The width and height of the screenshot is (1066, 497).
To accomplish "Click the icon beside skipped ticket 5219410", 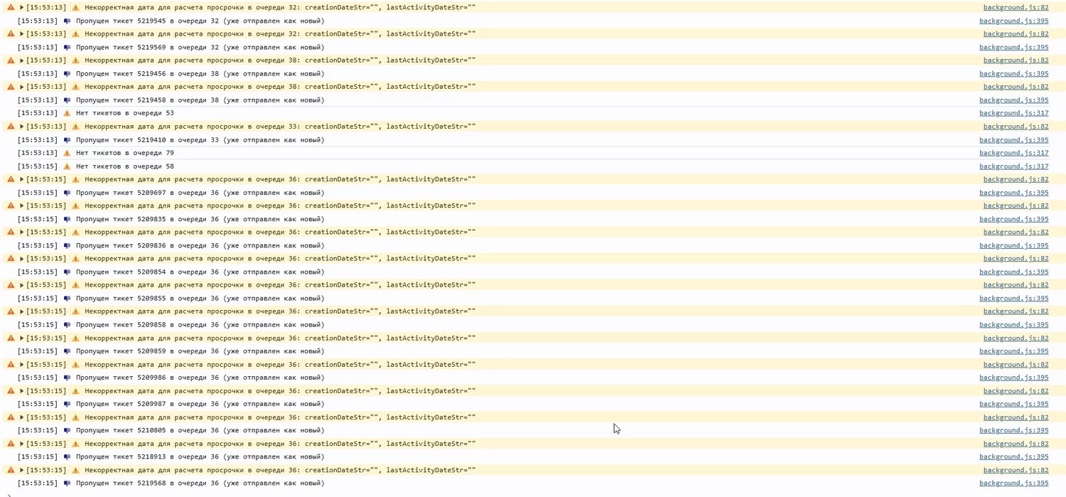I will point(67,140).
